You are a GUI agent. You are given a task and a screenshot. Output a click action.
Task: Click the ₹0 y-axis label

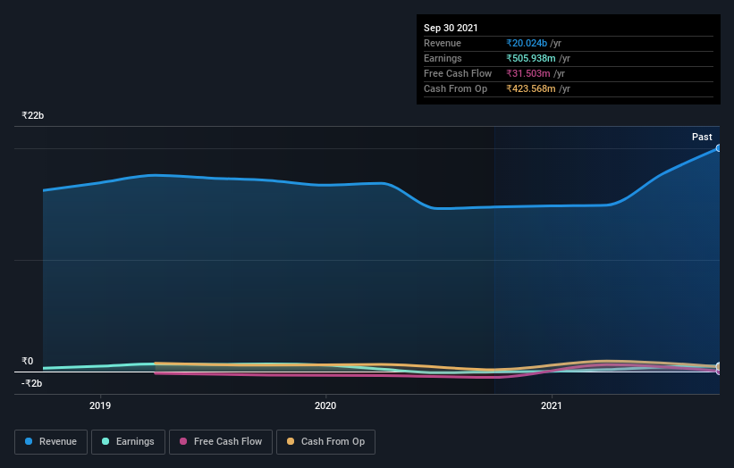[28, 361]
